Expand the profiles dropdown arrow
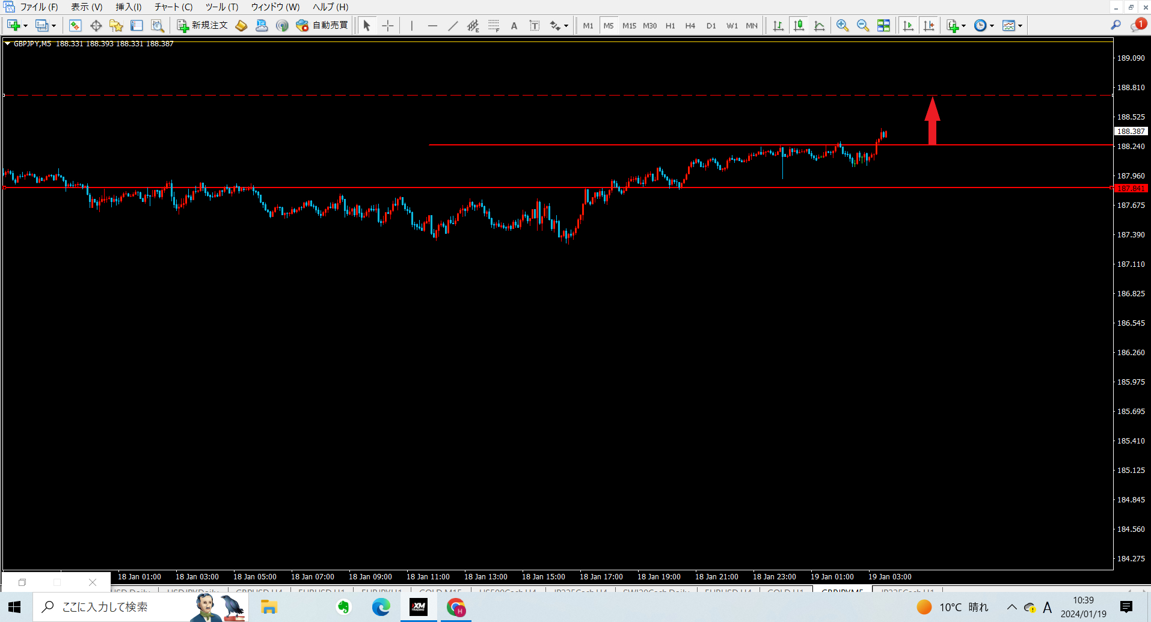Screen dimensions: 1151x622 click(x=54, y=26)
